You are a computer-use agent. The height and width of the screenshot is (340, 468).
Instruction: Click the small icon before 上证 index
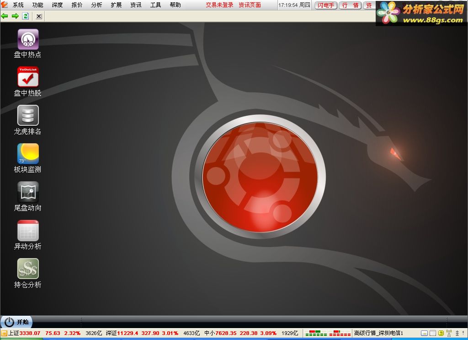point(4,333)
